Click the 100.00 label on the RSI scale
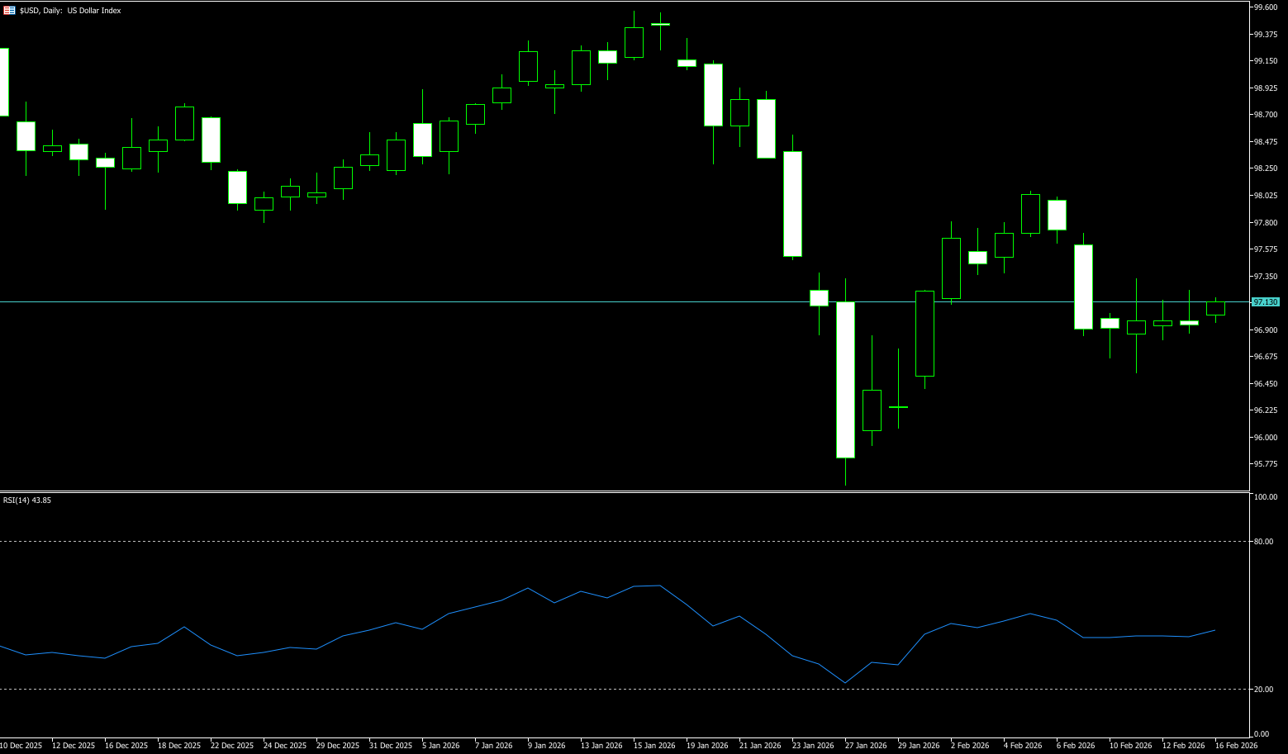The height and width of the screenshot is (754, 1288). (x=1265, y=497)
